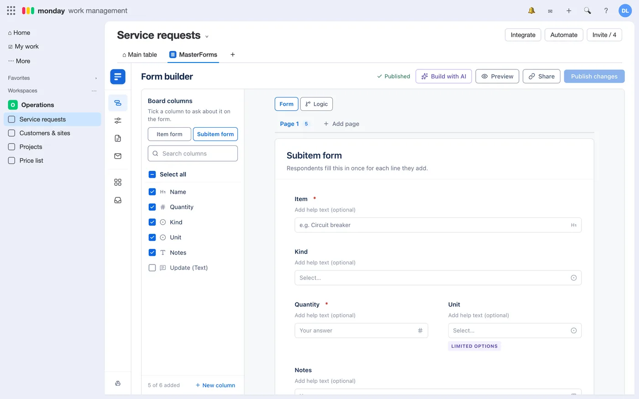This screenshot has height=399, width=639.
Task: Open the email notifications icon in form sidebar
Action: (118, 156)
